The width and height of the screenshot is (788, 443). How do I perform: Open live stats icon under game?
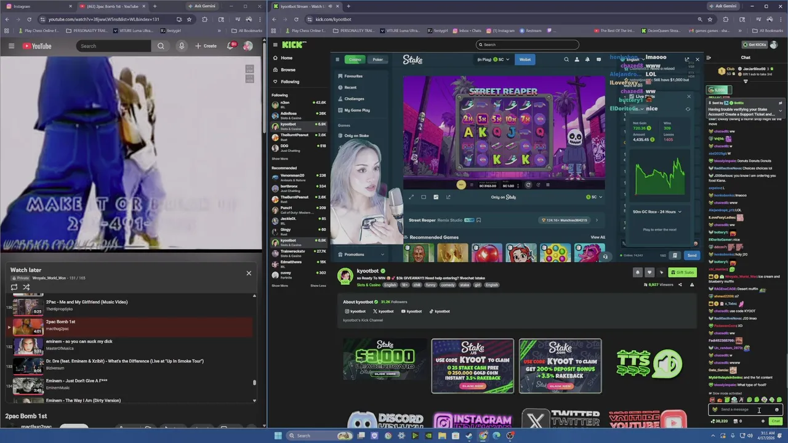coord(436,197)
